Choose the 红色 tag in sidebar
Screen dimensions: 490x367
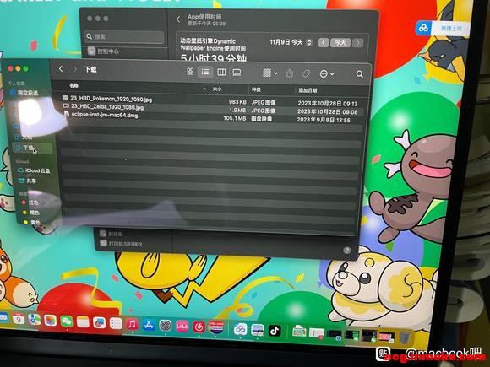[30, 202]
